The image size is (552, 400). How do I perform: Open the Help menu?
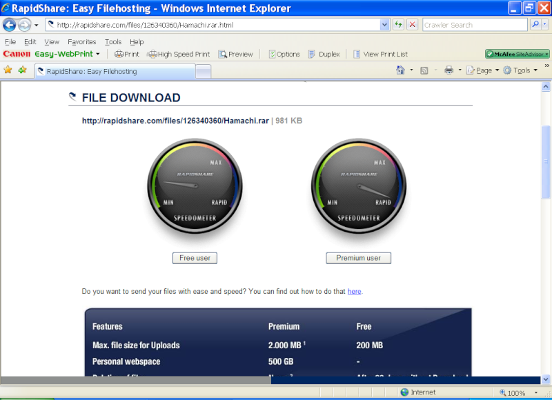[137, 42]
